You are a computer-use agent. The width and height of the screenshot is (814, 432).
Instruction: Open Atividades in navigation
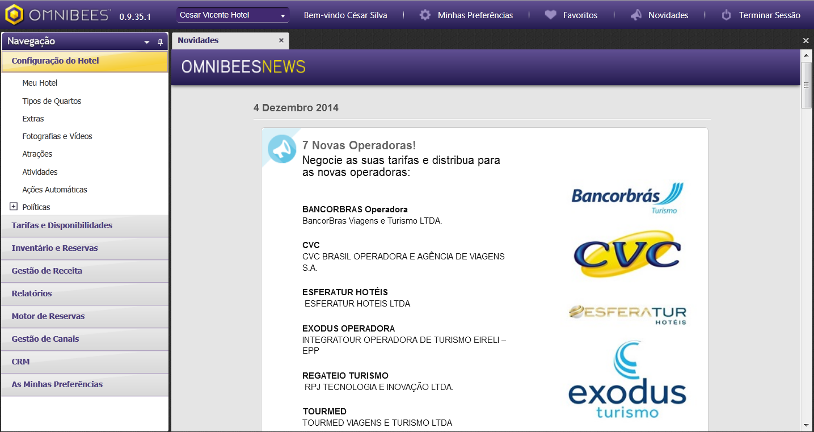[x=40, y=171]
